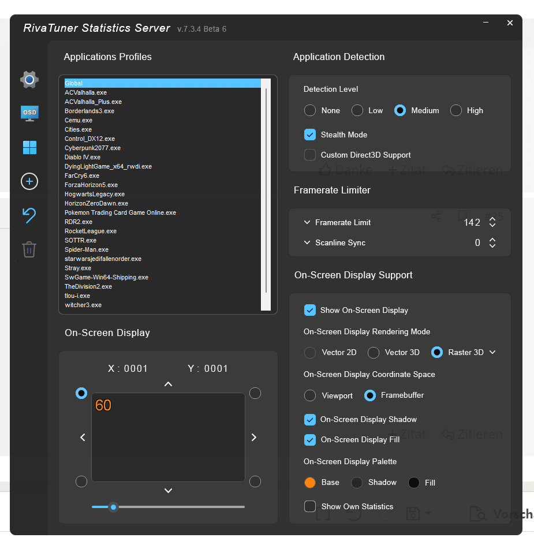Enable Custom Direct3D Support

[x=310, y=155]
